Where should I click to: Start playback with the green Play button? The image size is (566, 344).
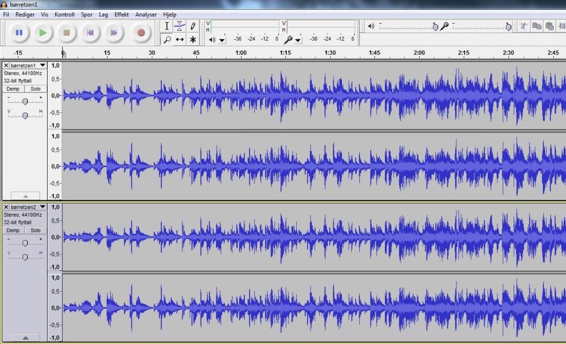click(x=42, y=33)
